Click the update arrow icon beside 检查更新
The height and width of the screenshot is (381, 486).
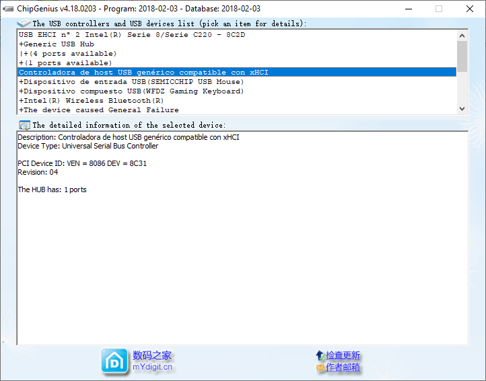320,355
